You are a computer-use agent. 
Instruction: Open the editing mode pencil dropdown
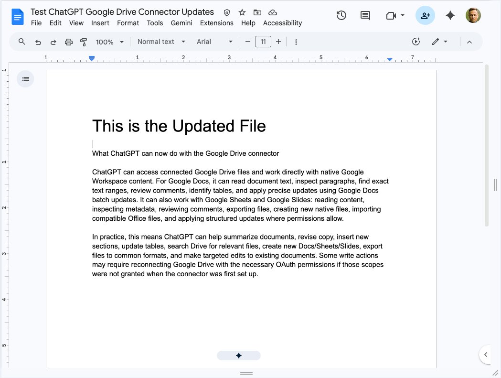click(x=440, y=42)
